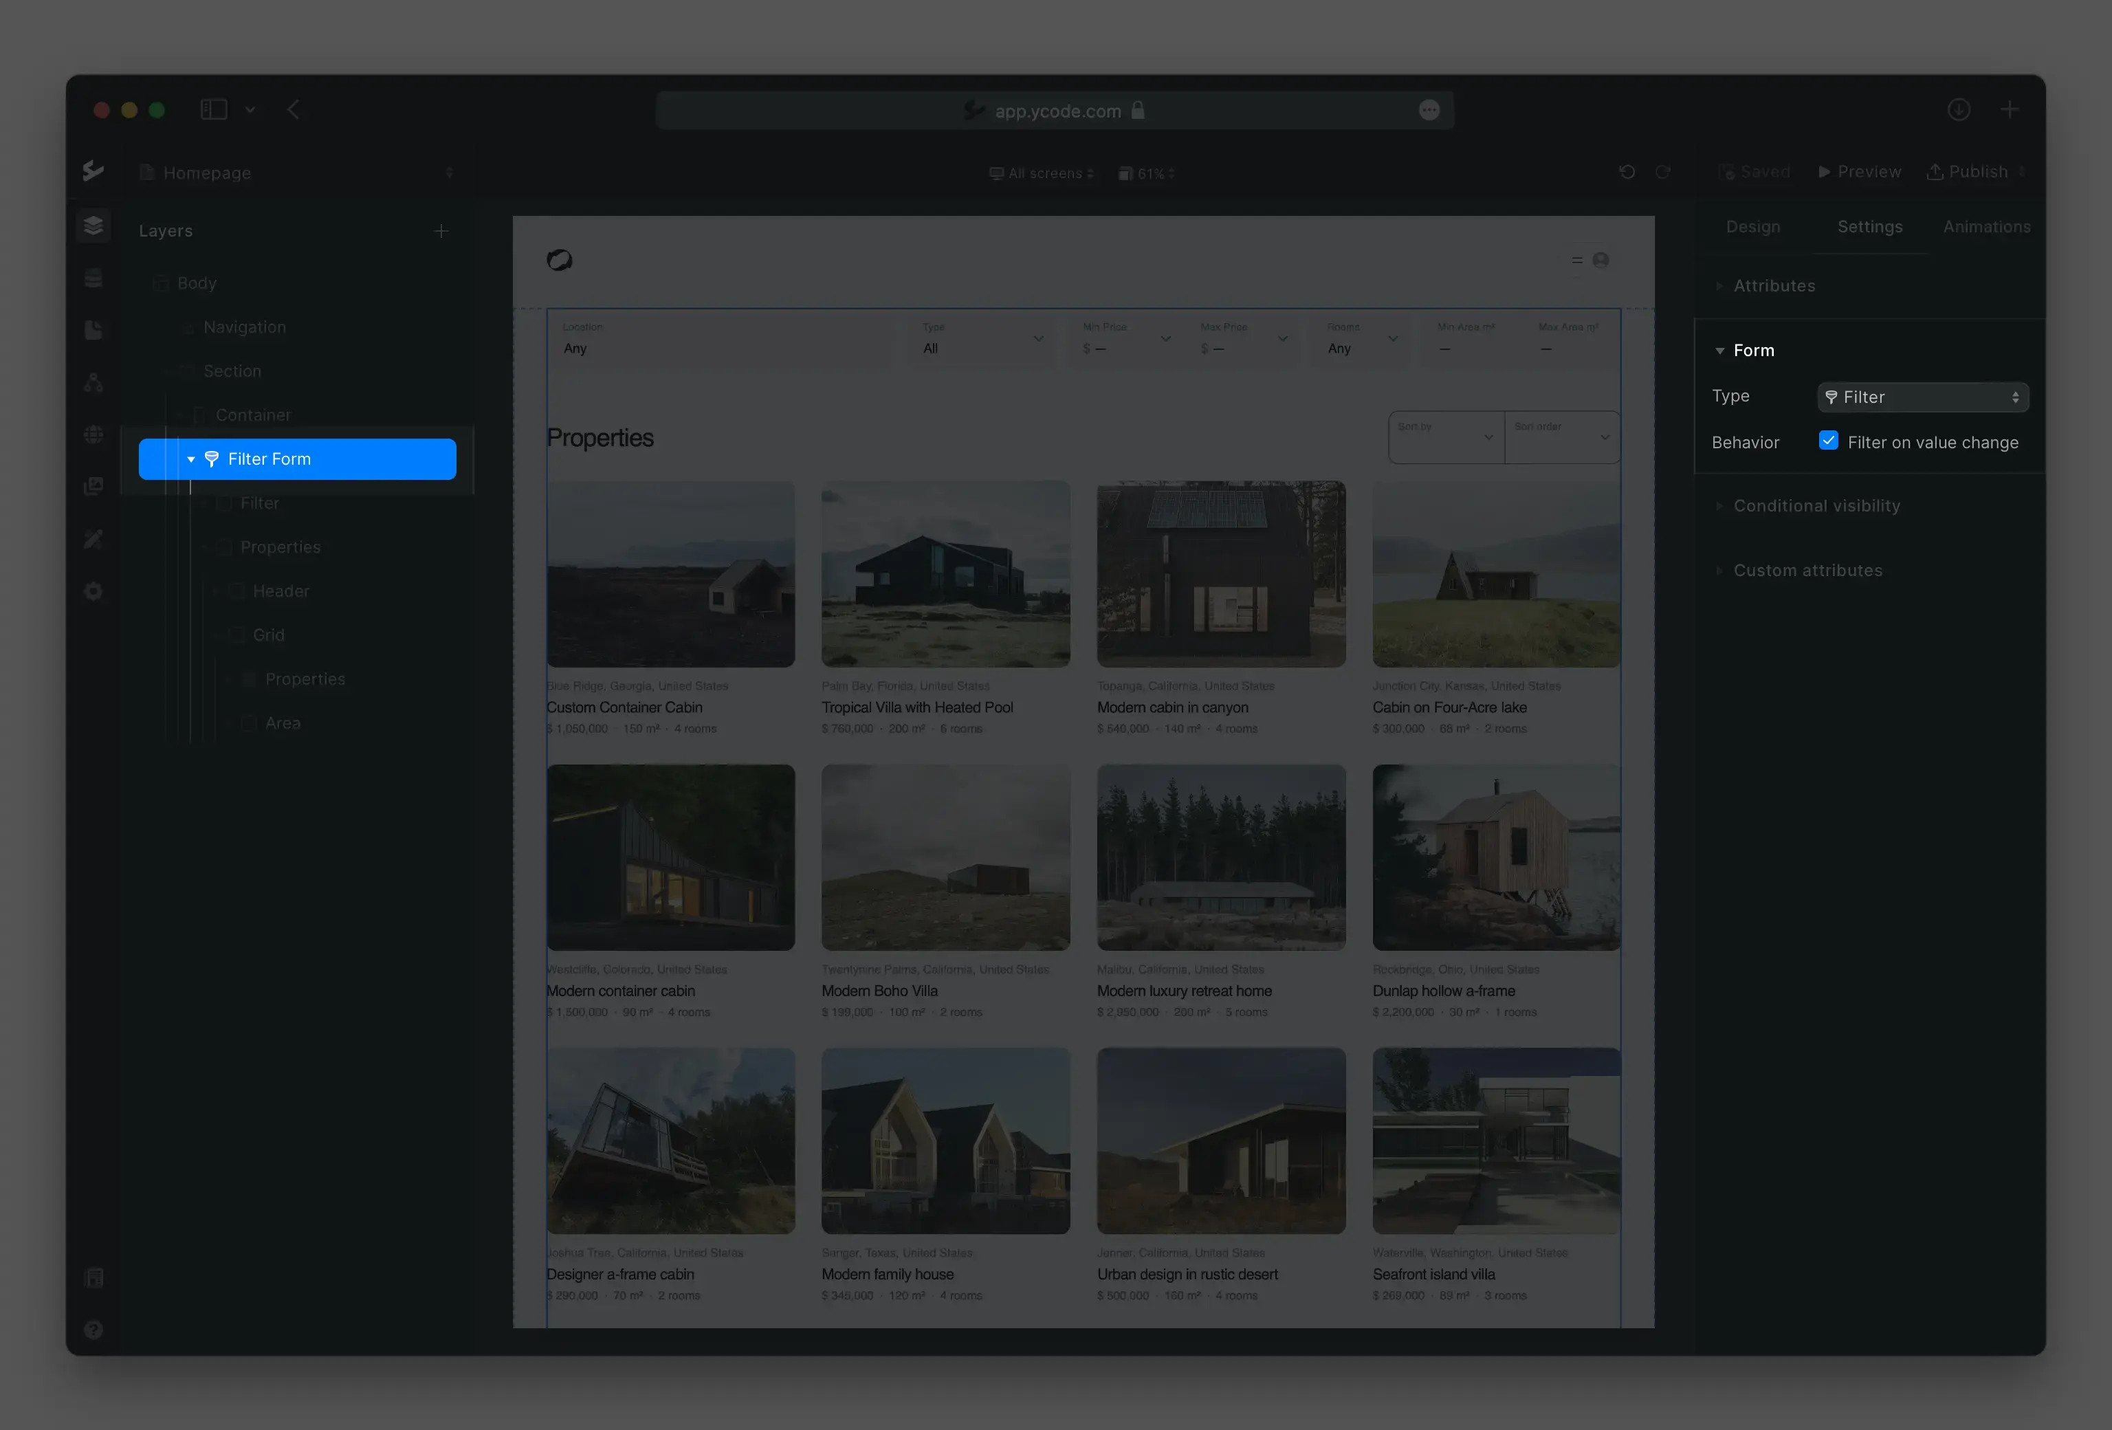Click the browser sidebar toggle icon
The width and height of the screenshot is (2112, 1430).
[214, 110]
